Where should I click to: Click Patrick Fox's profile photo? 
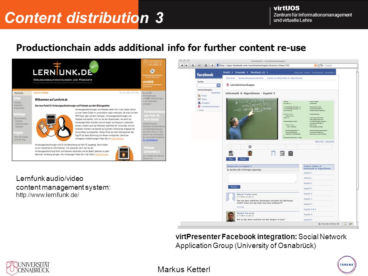[230, 216]
